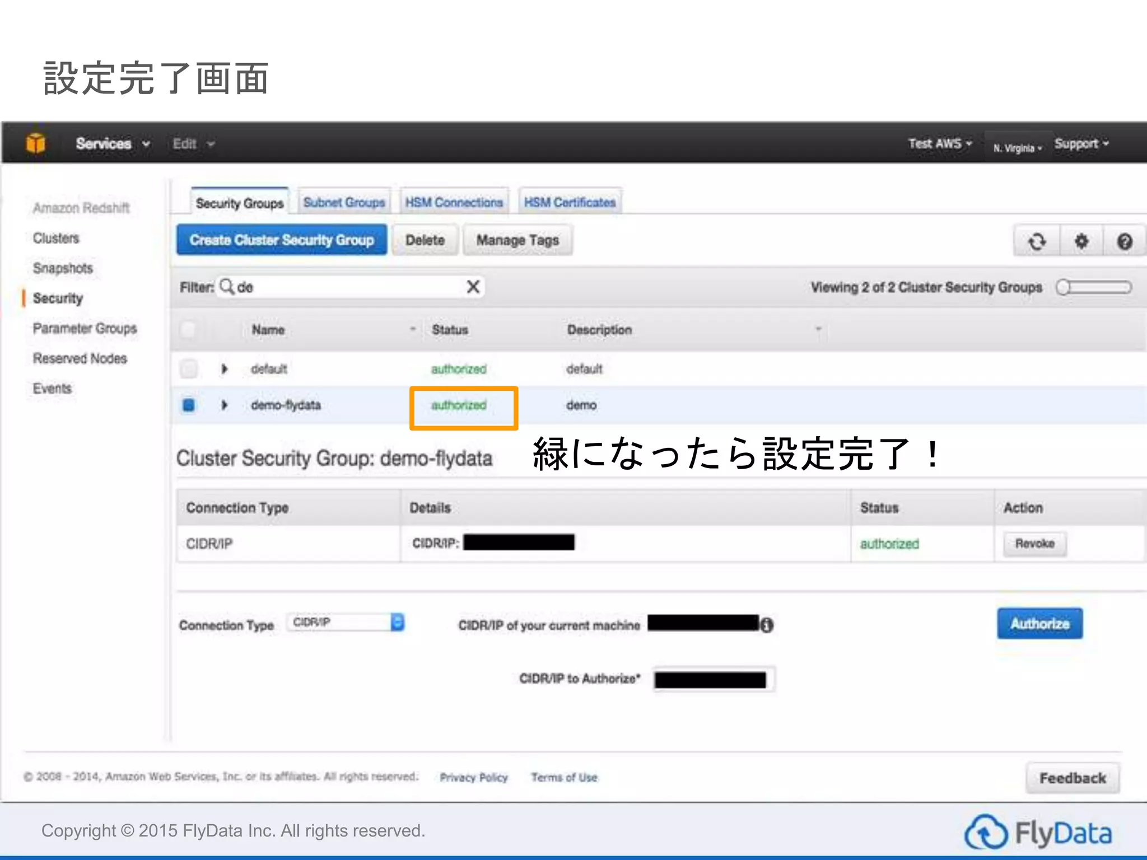Click the AWS cube logo icon

(35, 143)
